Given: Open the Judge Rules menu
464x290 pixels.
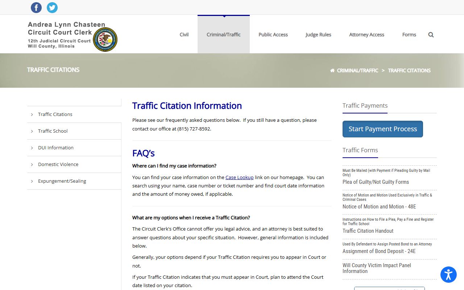Looking at the screenshot, I should 318,34.
